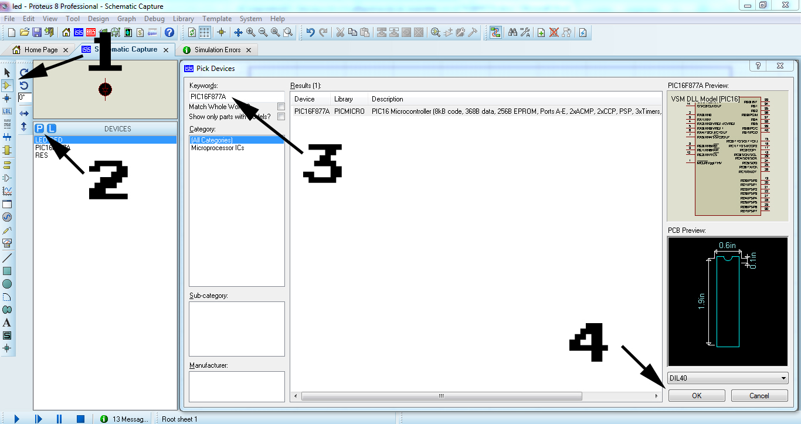Select the 2D Text 'A' tool

tap(7, 323)
